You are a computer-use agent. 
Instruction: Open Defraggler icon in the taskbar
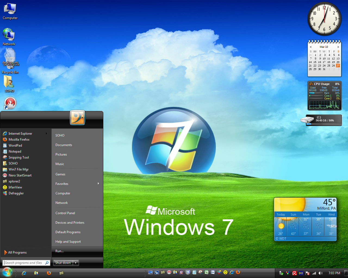pyautogui.click(x=219, y=272)
